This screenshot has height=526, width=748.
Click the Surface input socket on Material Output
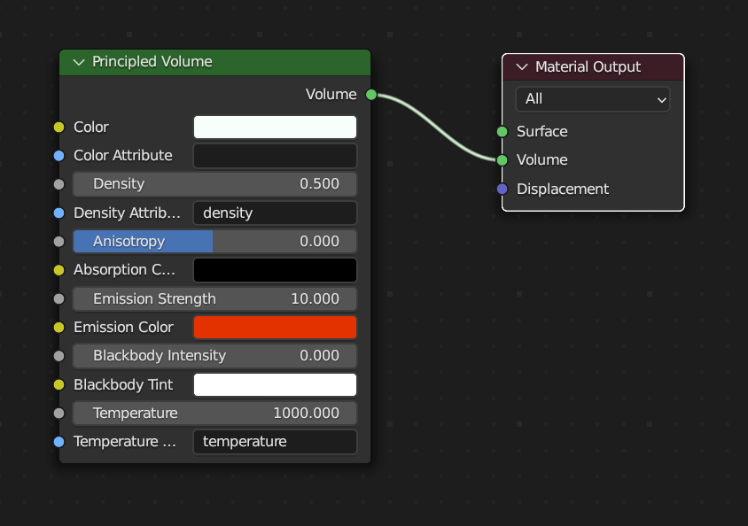pos(502,132)
